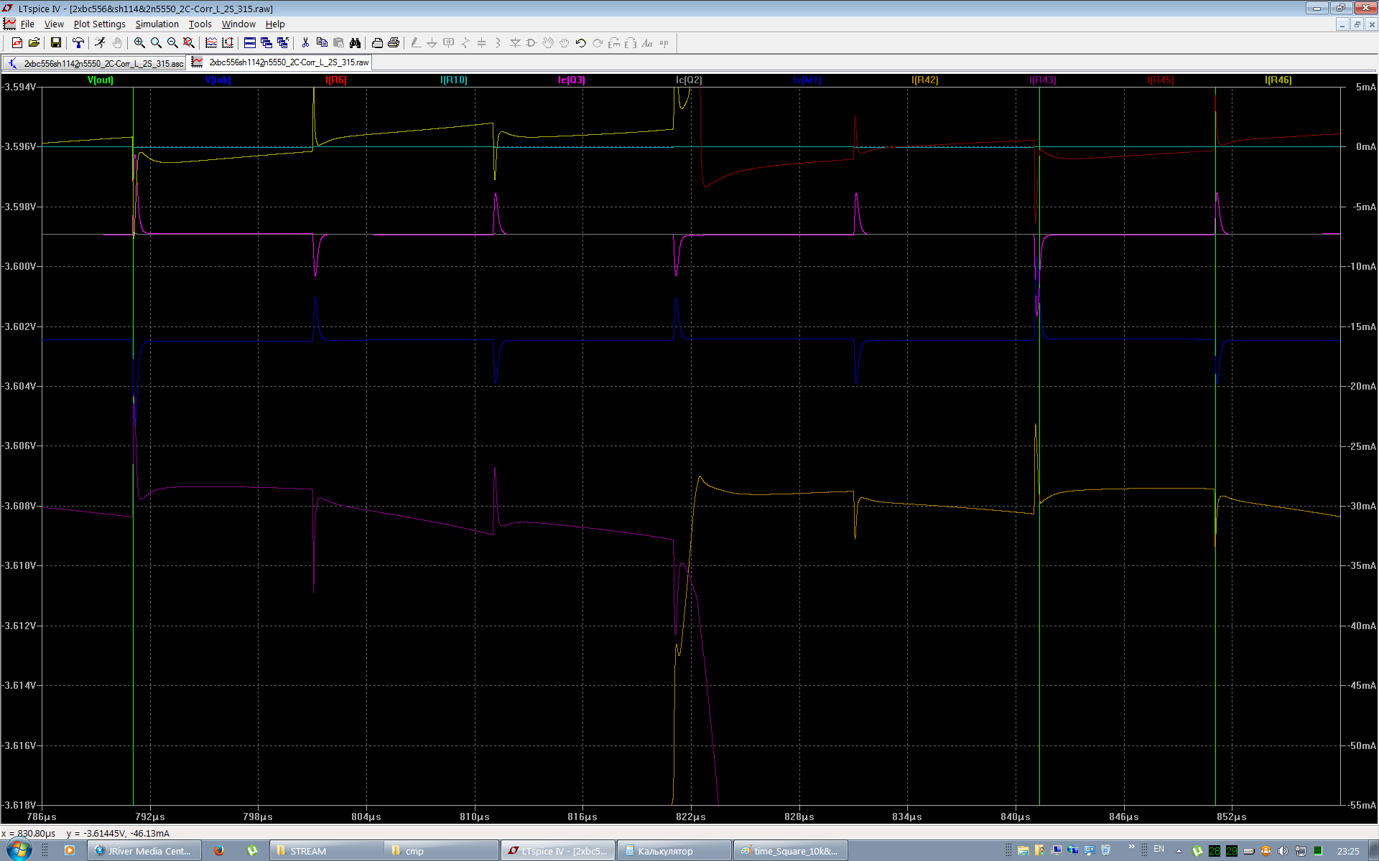
Task: Click the Place Ground symbol icon
Action: coord(432,43)
